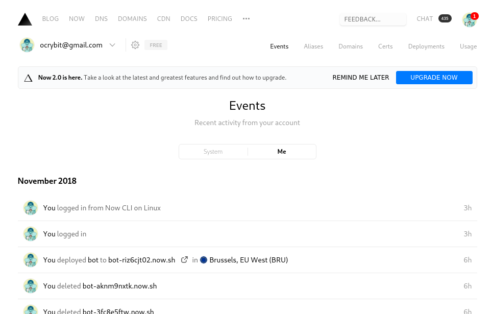Click the account avatar beside ocrybit@gmail.com
The height and width of the screenshot is (314, 492).
point(27,45)
